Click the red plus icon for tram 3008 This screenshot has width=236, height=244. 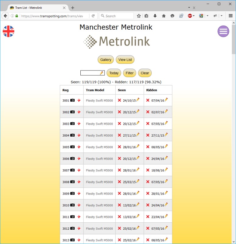click(79, 181)
